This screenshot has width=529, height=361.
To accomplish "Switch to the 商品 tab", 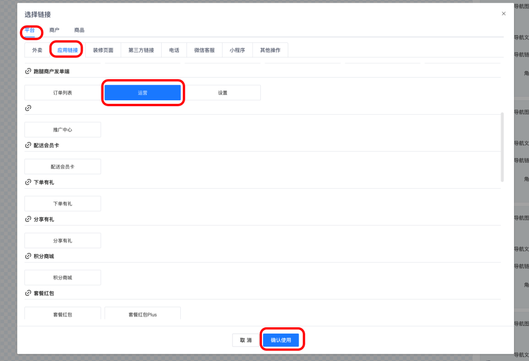I will click(x=79, y=31).
